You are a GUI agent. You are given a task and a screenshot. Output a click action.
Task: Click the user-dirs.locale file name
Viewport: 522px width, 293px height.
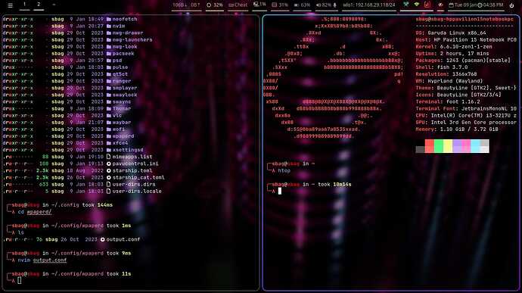[137, 192]
